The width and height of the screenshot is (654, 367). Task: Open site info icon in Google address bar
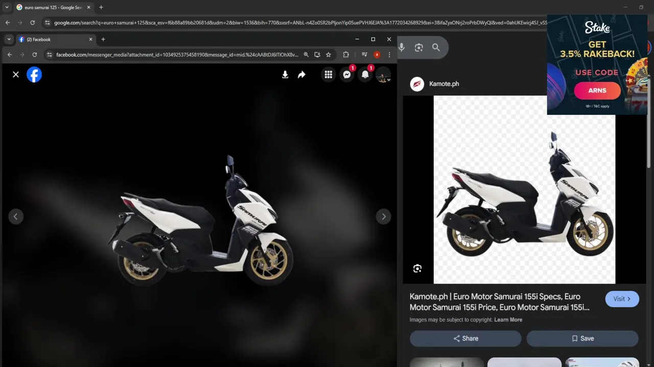[47, 22]
